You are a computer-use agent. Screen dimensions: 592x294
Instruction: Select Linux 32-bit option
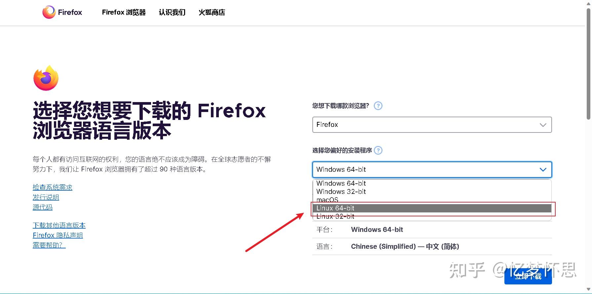point(432,216)
